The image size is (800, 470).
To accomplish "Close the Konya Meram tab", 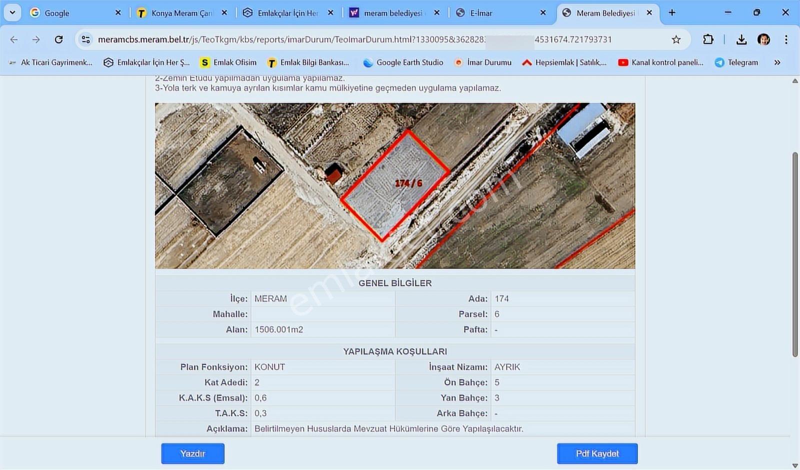I will (x=224, y=13).
